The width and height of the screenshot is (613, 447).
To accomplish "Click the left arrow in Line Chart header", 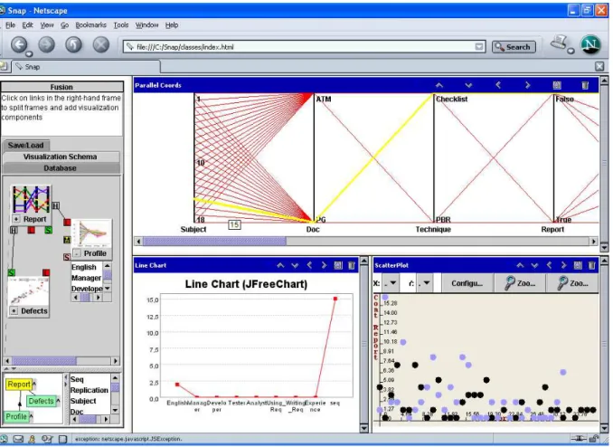I will [309, 265].
